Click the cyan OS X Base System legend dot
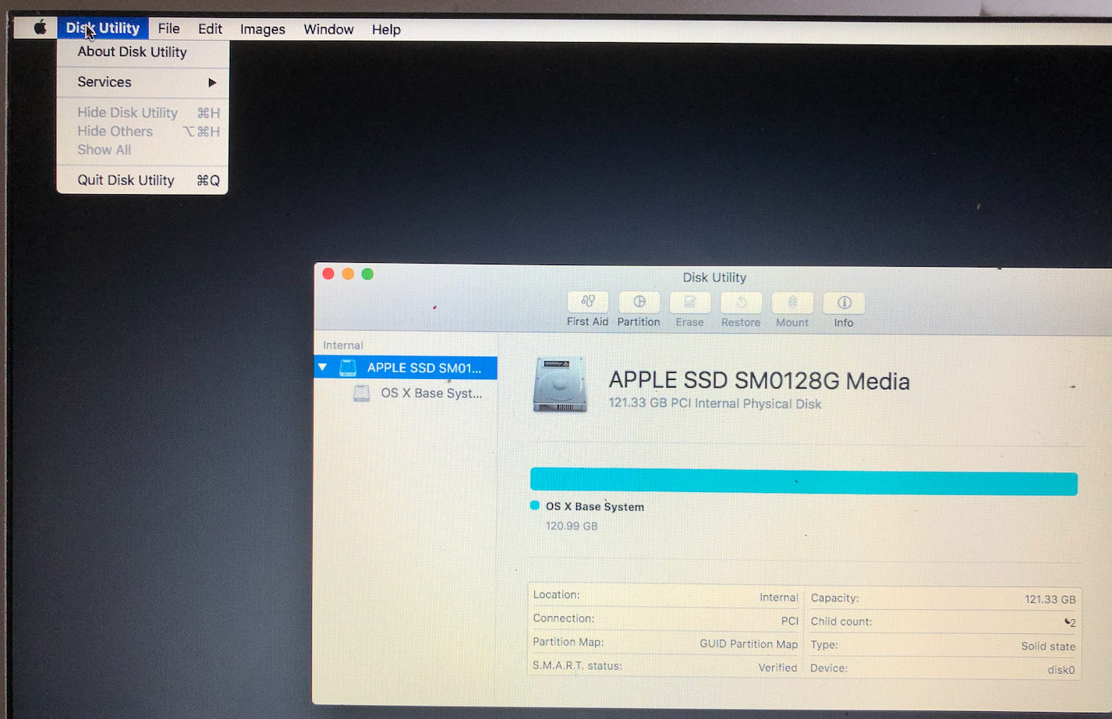Viewport: 1112px width, 719px height. 535,505
